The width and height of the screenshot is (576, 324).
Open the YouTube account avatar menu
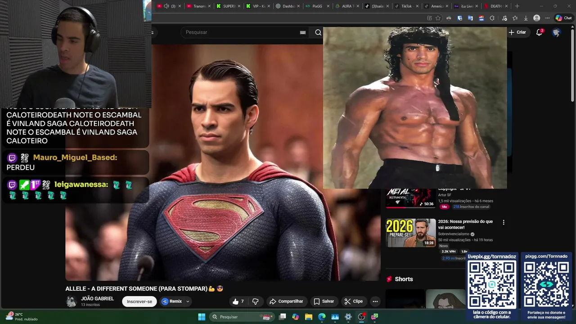556,32
